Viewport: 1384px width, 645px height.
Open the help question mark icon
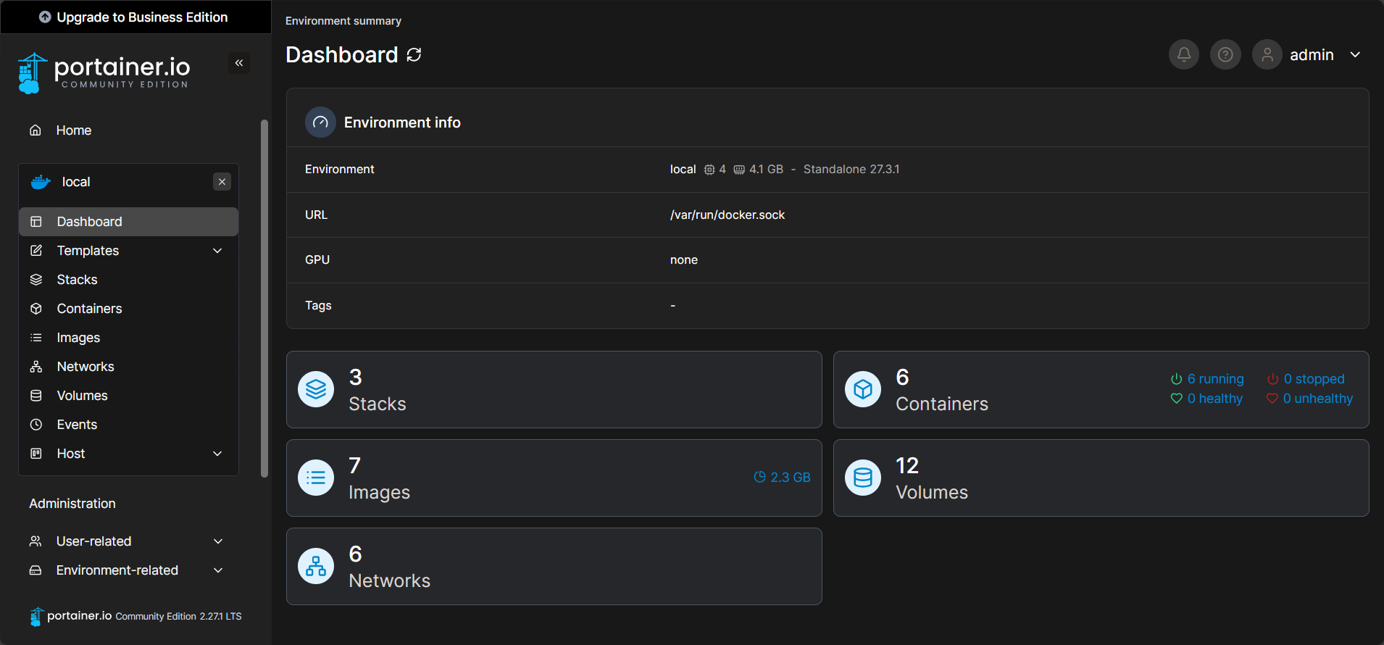click(1225, 54)
